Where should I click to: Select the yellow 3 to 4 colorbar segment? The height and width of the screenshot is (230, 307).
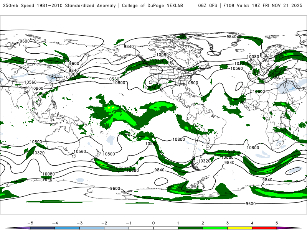click(239, 228)
